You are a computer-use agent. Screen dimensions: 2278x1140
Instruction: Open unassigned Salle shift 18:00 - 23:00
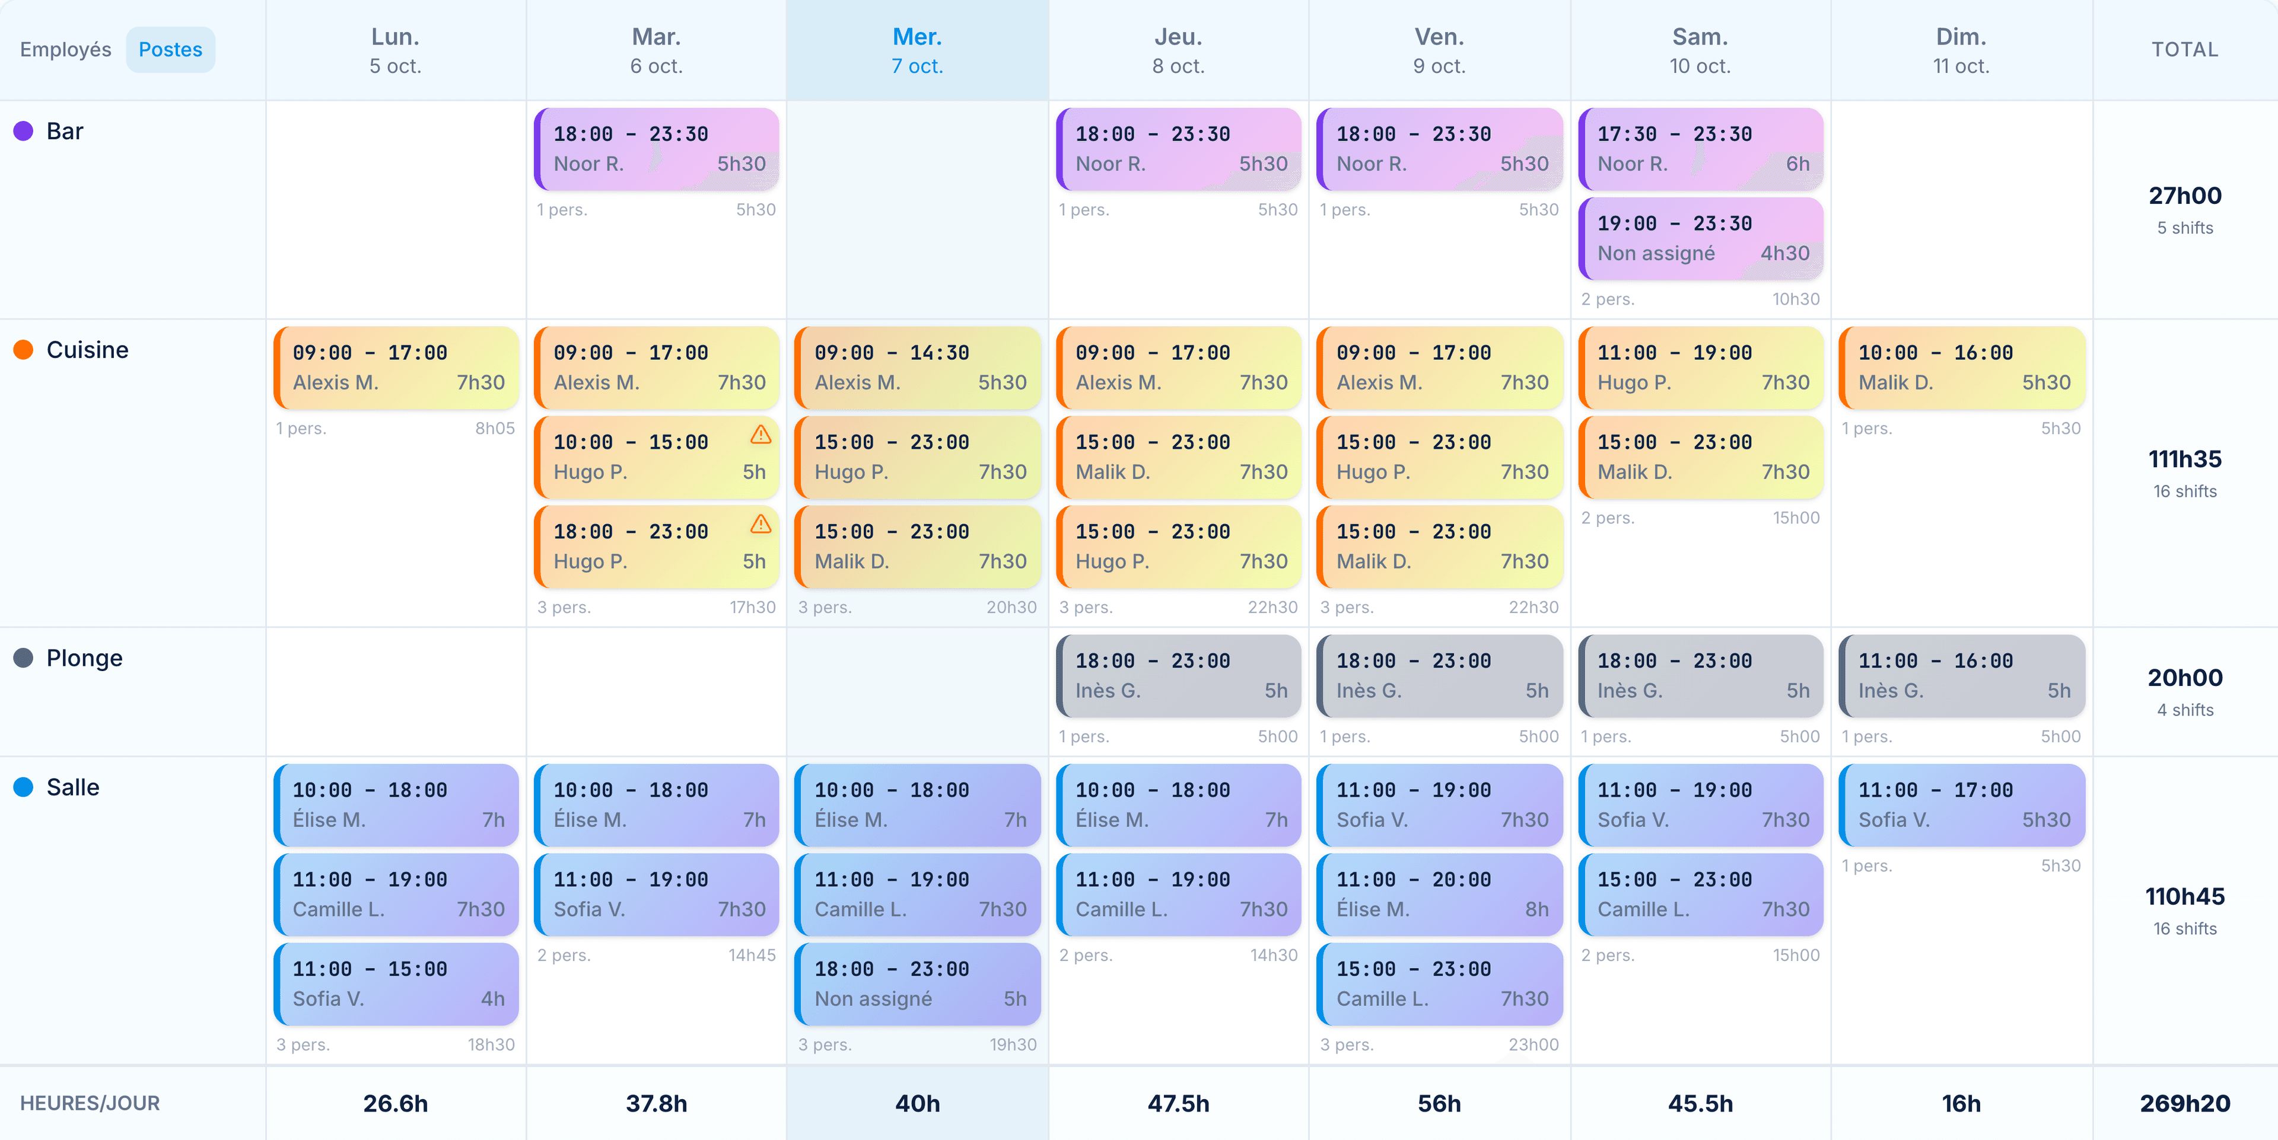point(917,983)
